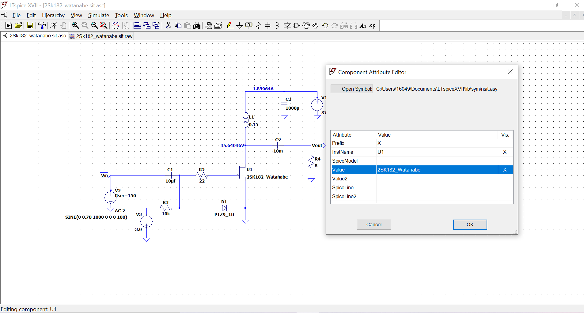Toggle visibility cell for Value2 row
Screen dimensions: 584x313
click(505, 179)
